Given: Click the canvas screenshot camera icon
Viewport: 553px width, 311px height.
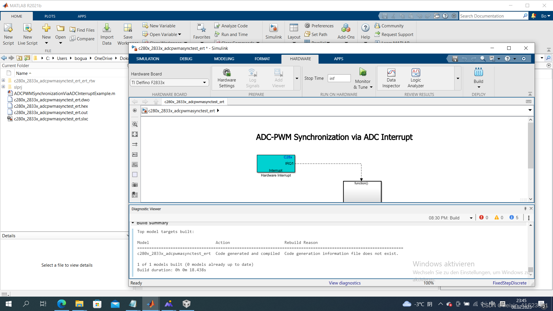Looking at the screenshot, I should point(135,185).
